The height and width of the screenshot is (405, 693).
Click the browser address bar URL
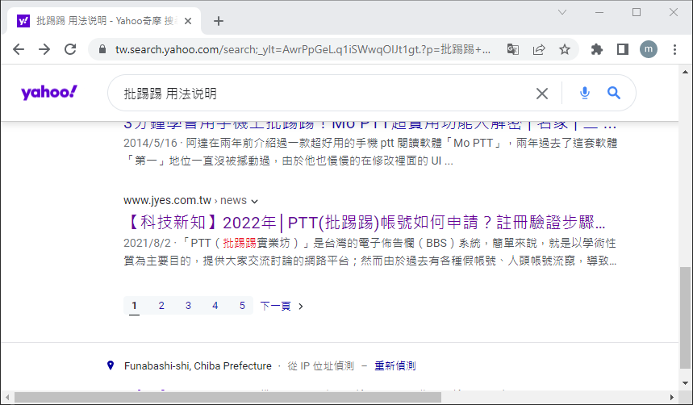click(303, 49)
